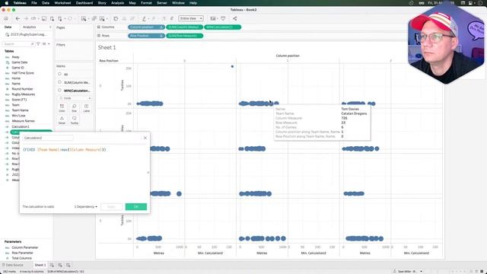Click the calculation name field Calculation2

[x=48, y=138]
